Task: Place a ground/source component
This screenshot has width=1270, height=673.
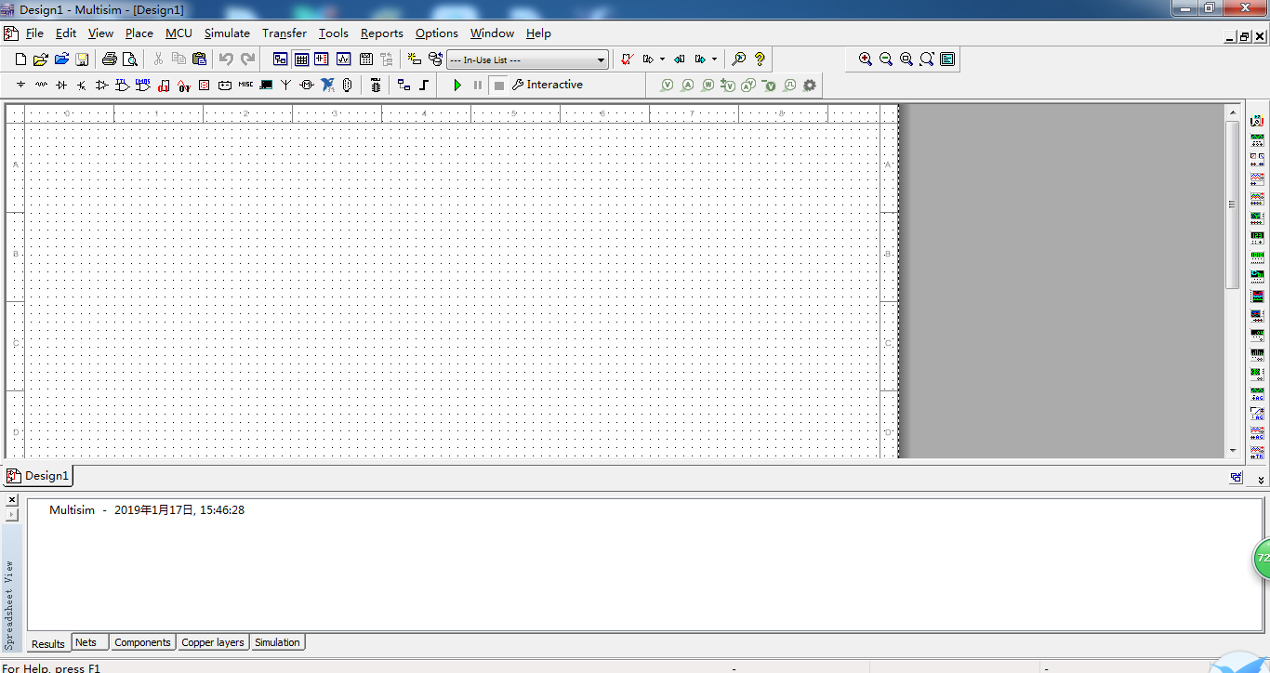Action: pyautogui.click(x=20, y=86)
